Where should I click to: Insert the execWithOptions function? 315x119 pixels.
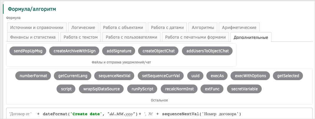[x=250, y=76]
